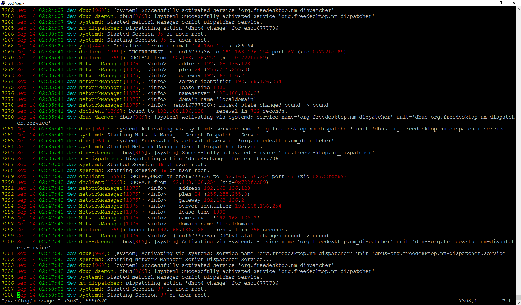Screen dimensions: 521x305
Task: Restore down the terminal window
Action: (501, 3)
